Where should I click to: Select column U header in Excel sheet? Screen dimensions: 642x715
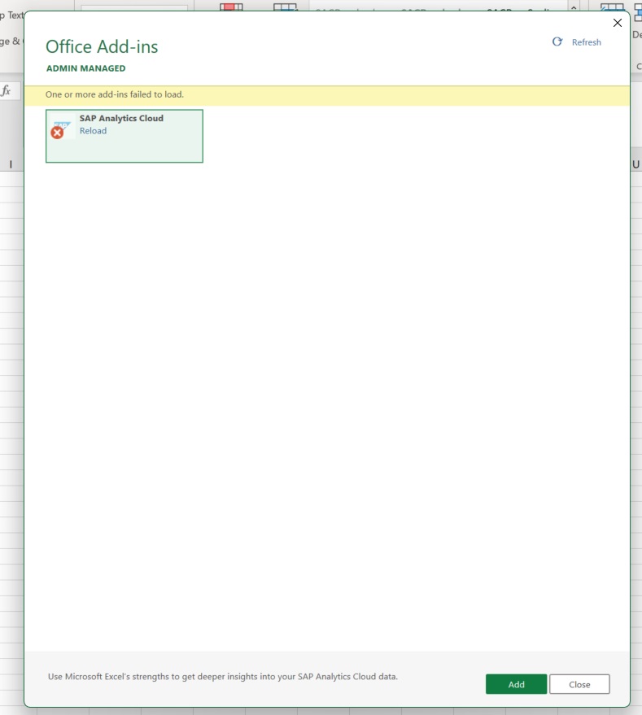coord(636,164)
